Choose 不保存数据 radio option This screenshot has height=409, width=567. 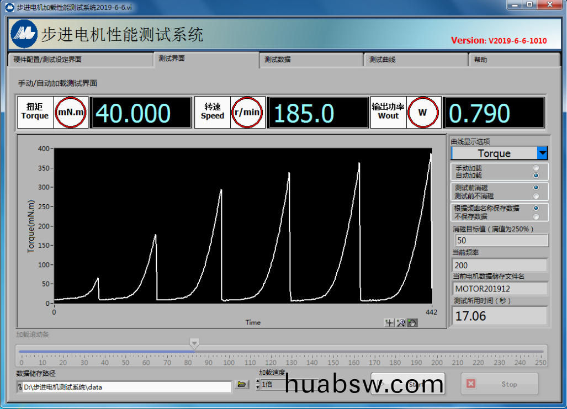(536, 216)
